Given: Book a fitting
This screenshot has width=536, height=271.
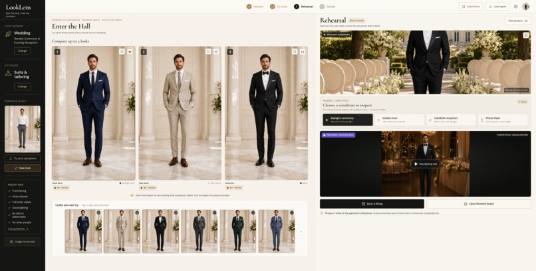Looking at the screenshot, I should tap(372, 204).
